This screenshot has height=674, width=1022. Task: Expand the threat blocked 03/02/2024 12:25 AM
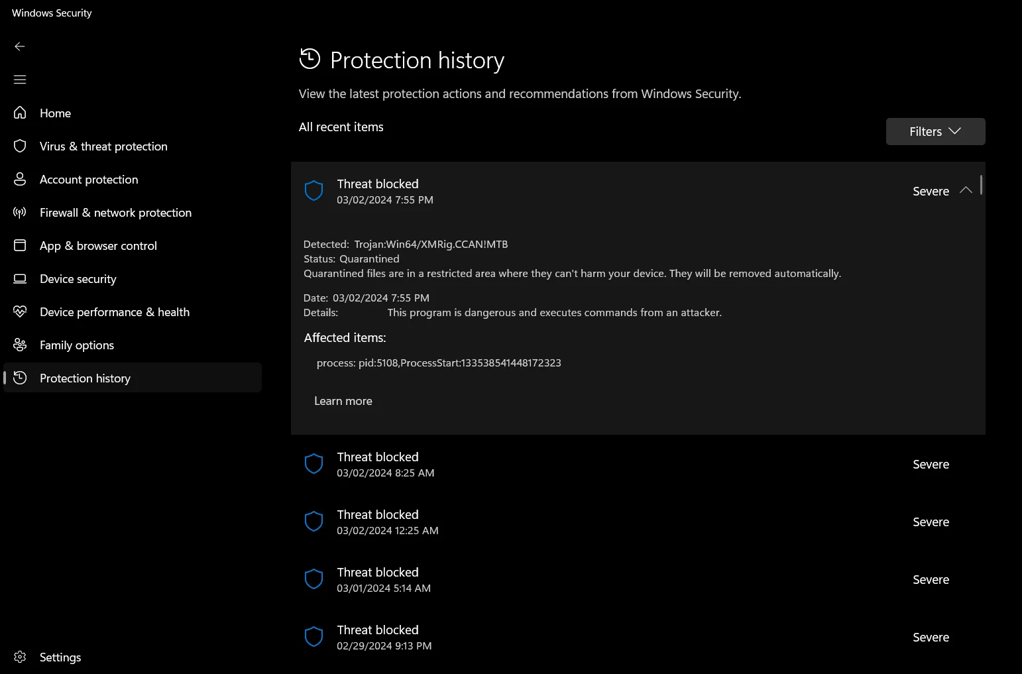pyautogui.click(x=638, y=522)
